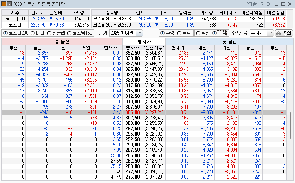The image size is (295, 183).
Task: Click put side 외인 column header
Action: (x=226, y=47)
